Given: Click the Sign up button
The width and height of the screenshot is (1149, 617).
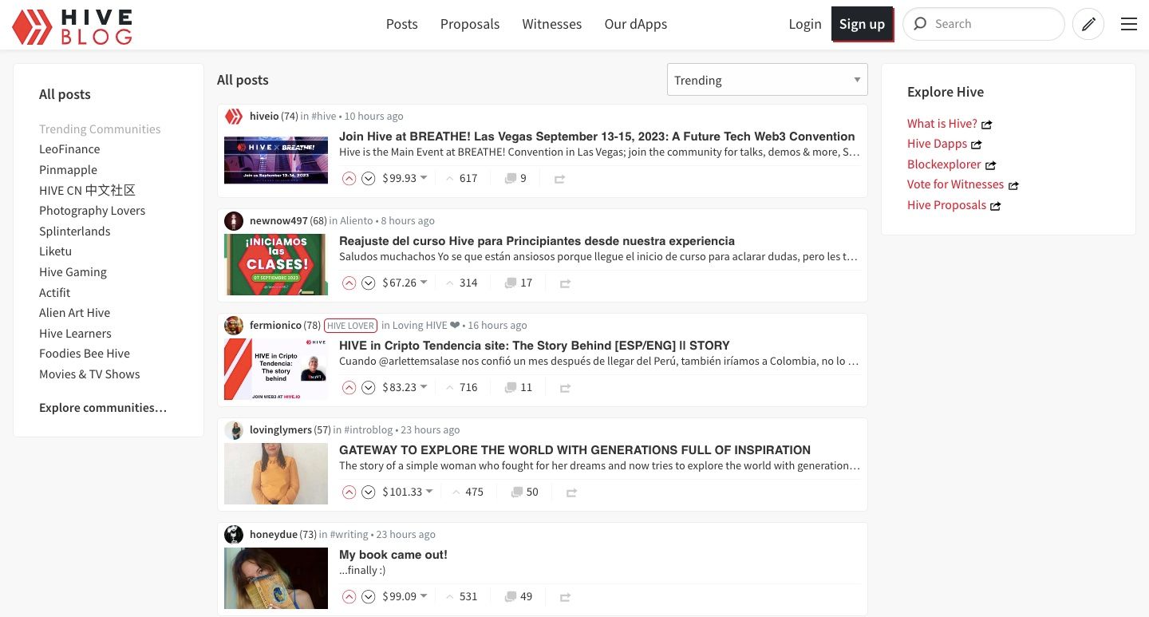Looking at the screenshot, I should tap(862, 24).
